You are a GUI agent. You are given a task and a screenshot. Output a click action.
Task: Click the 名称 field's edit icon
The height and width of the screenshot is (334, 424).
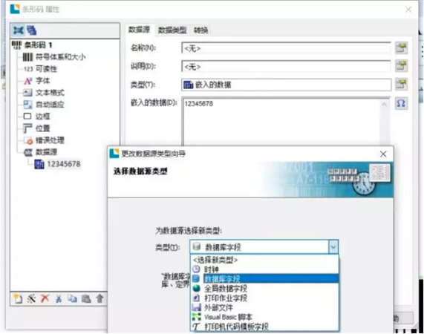pos(401,48)
